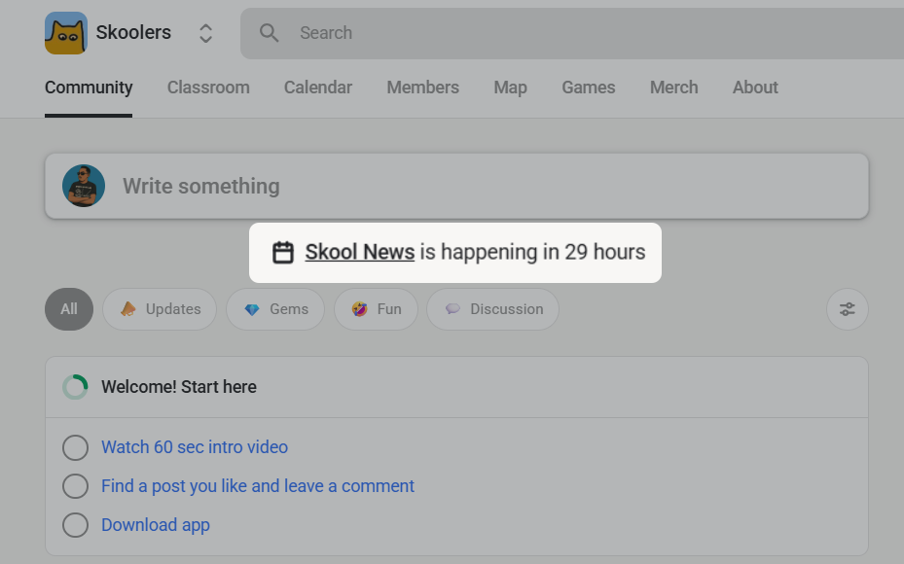Open the Skool News event link
Image resolution: width=904 pixels, height=564 pixels.
click(359, 251)
